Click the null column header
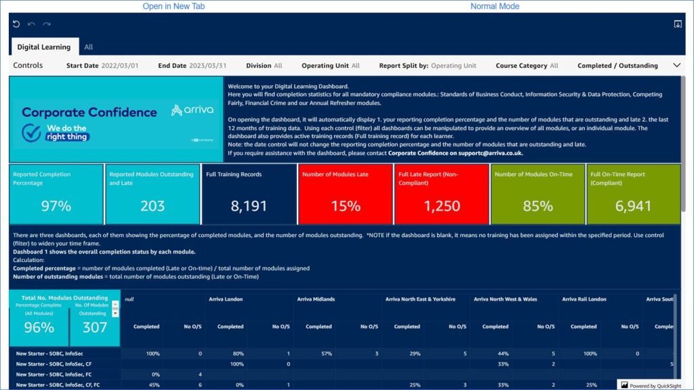694x390 pixels. 129,299
